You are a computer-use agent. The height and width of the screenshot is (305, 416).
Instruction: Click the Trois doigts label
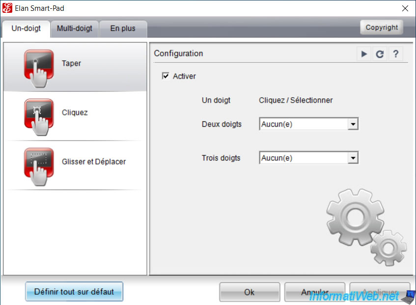(x=221, y=158)
